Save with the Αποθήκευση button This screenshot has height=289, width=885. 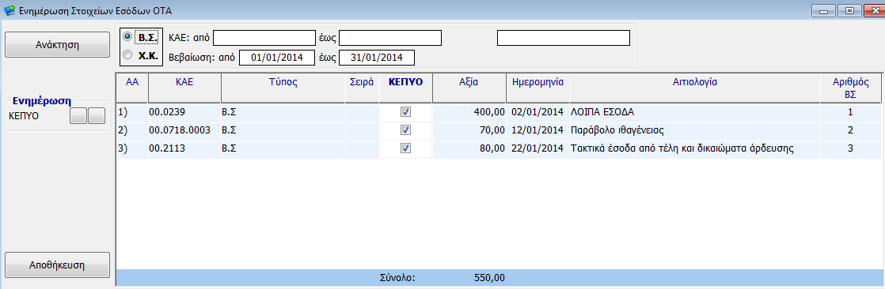tap(57, 265)
